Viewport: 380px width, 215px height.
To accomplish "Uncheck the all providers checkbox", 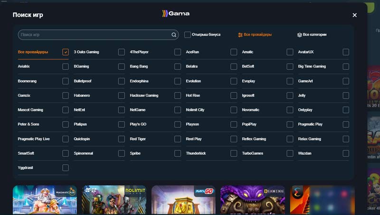I will tap(66, 52).
